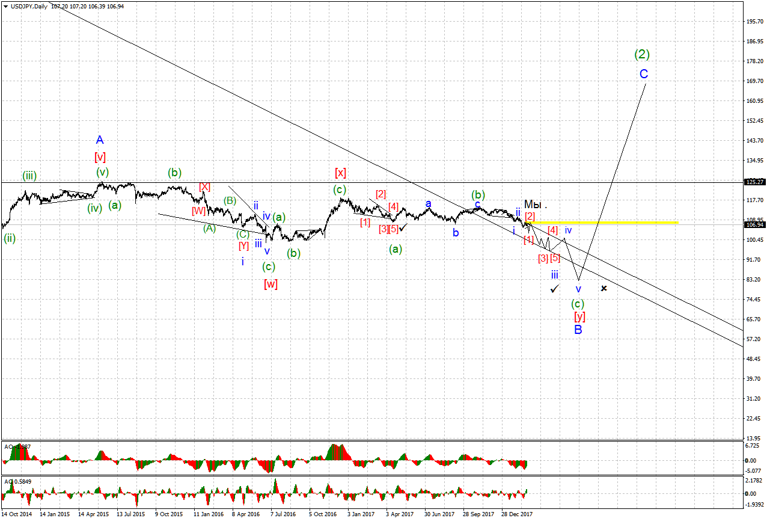Screen dimensions: 767x521
Task: Click the '57.20' price axis label
Action: (753, 339)
